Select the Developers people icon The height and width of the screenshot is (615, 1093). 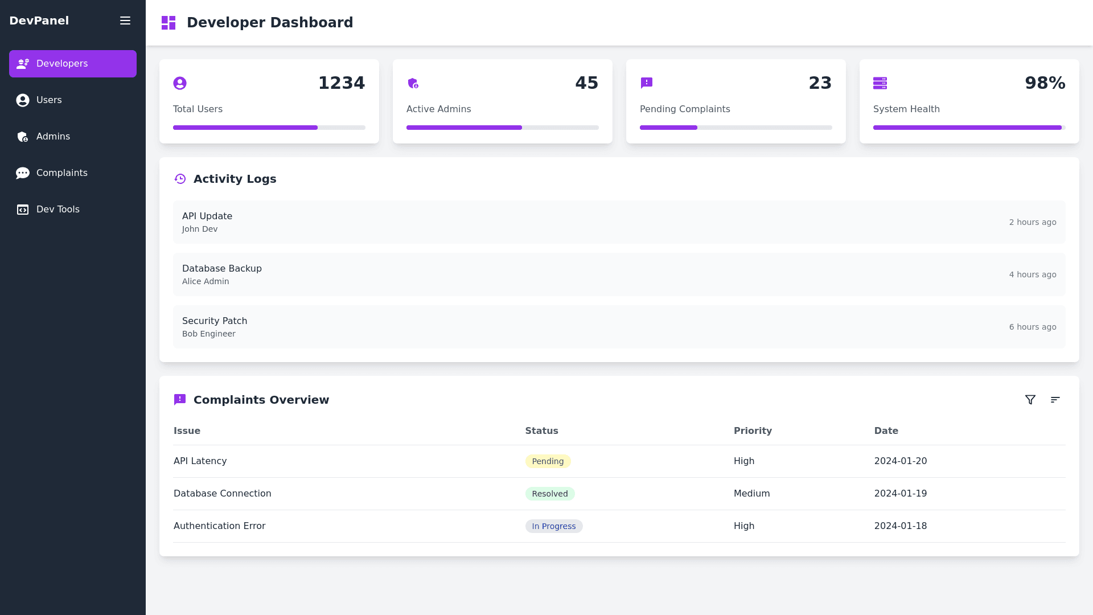click(23, 64)
